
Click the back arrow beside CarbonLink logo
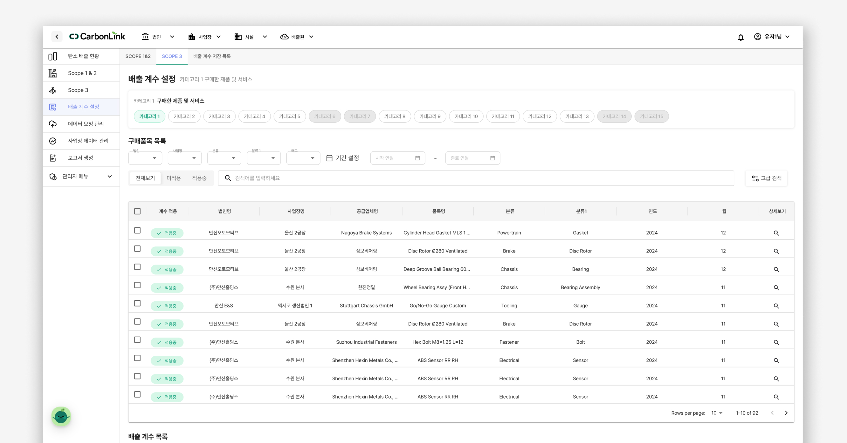(x=57, y=37)
